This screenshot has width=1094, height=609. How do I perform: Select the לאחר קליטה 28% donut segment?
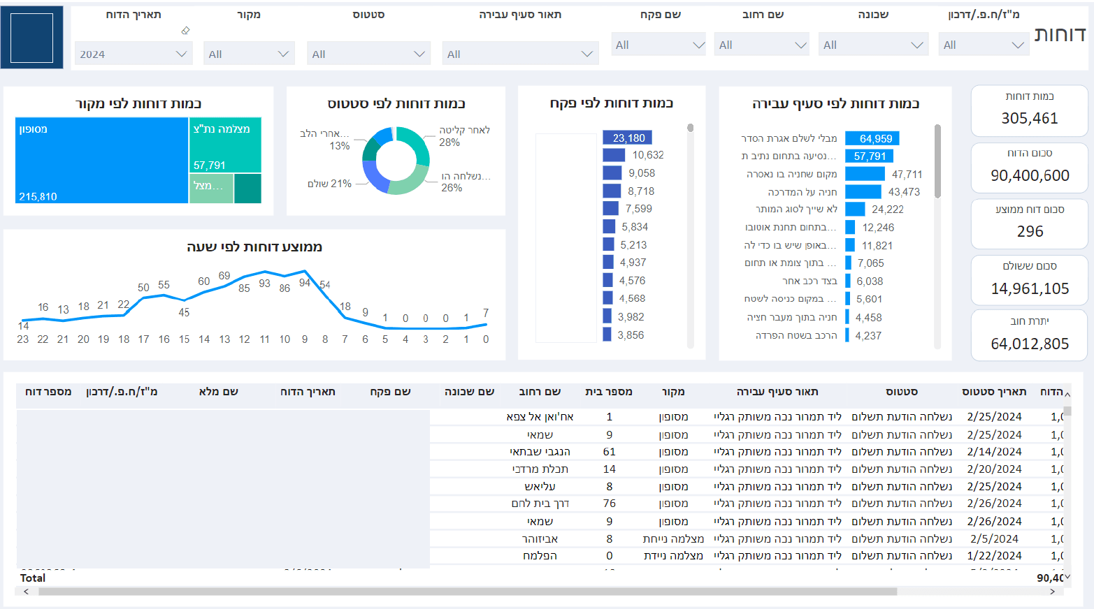pos(417,143)
